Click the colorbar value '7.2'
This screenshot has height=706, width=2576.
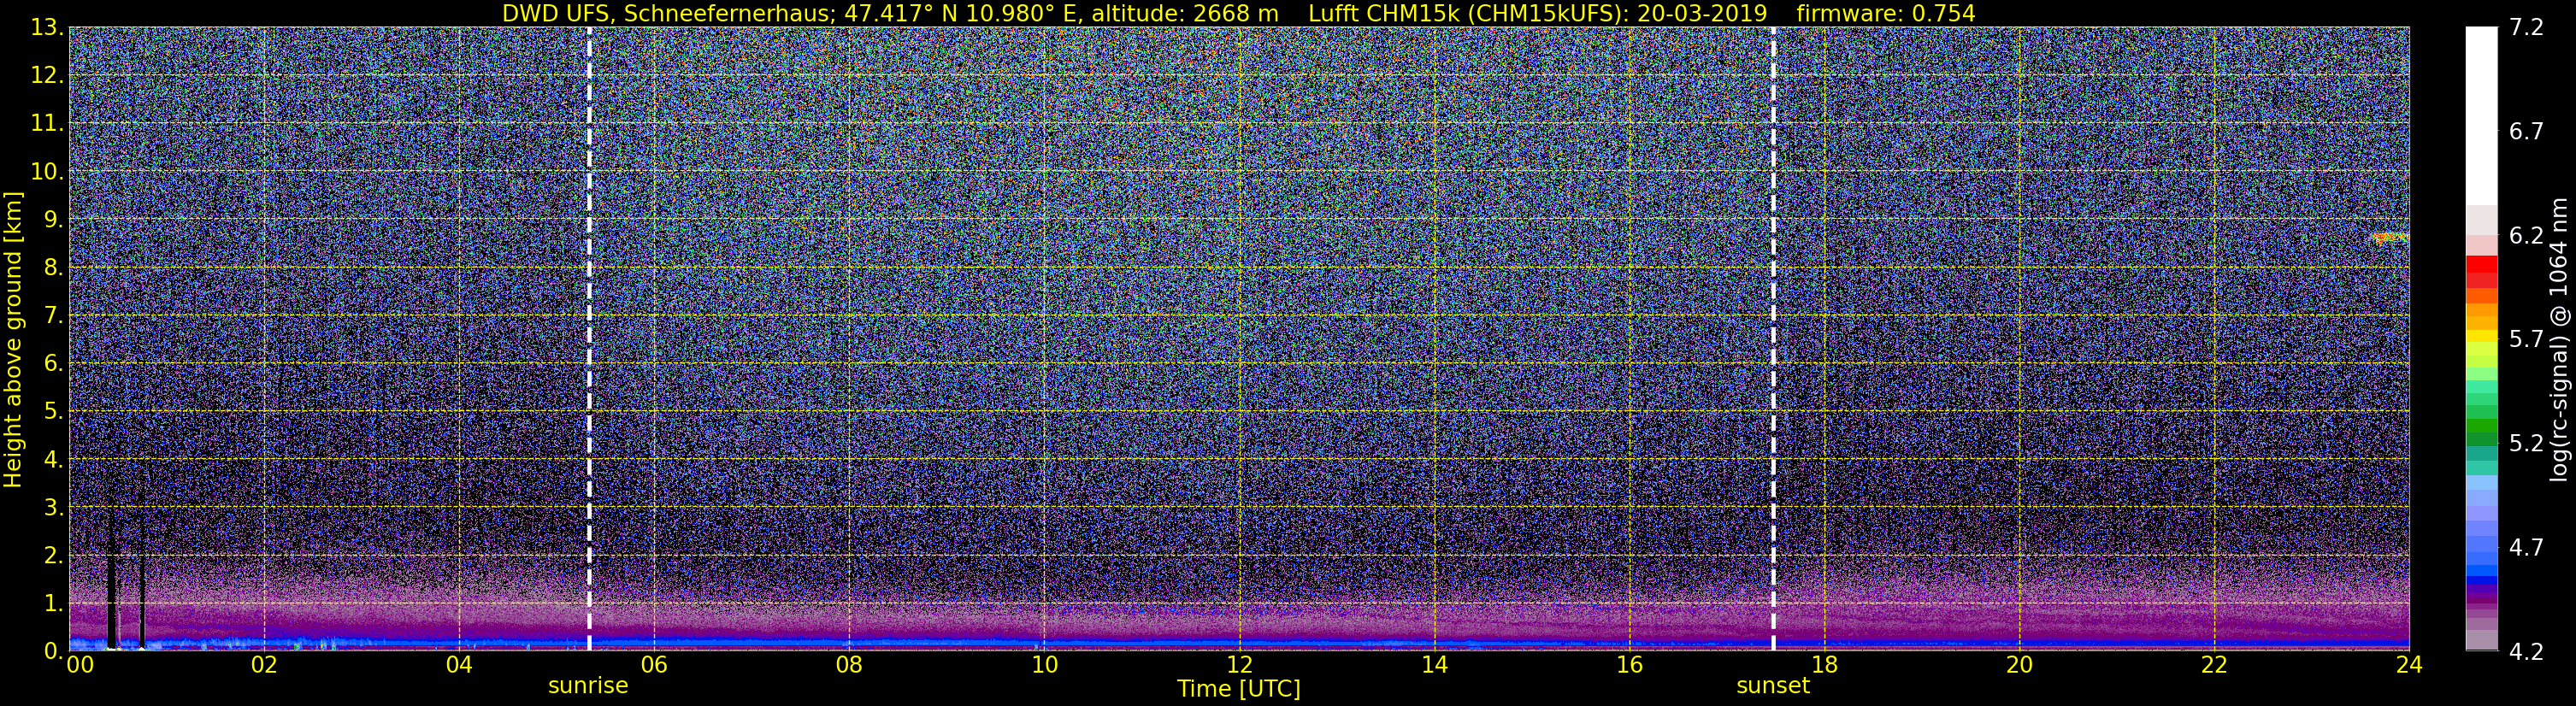click(2526, 28)
